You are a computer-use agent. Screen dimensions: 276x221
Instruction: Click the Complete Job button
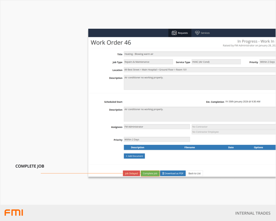[x=150, y=173]
